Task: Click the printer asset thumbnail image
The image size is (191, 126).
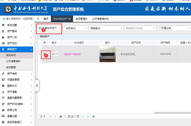Action: 108,54
